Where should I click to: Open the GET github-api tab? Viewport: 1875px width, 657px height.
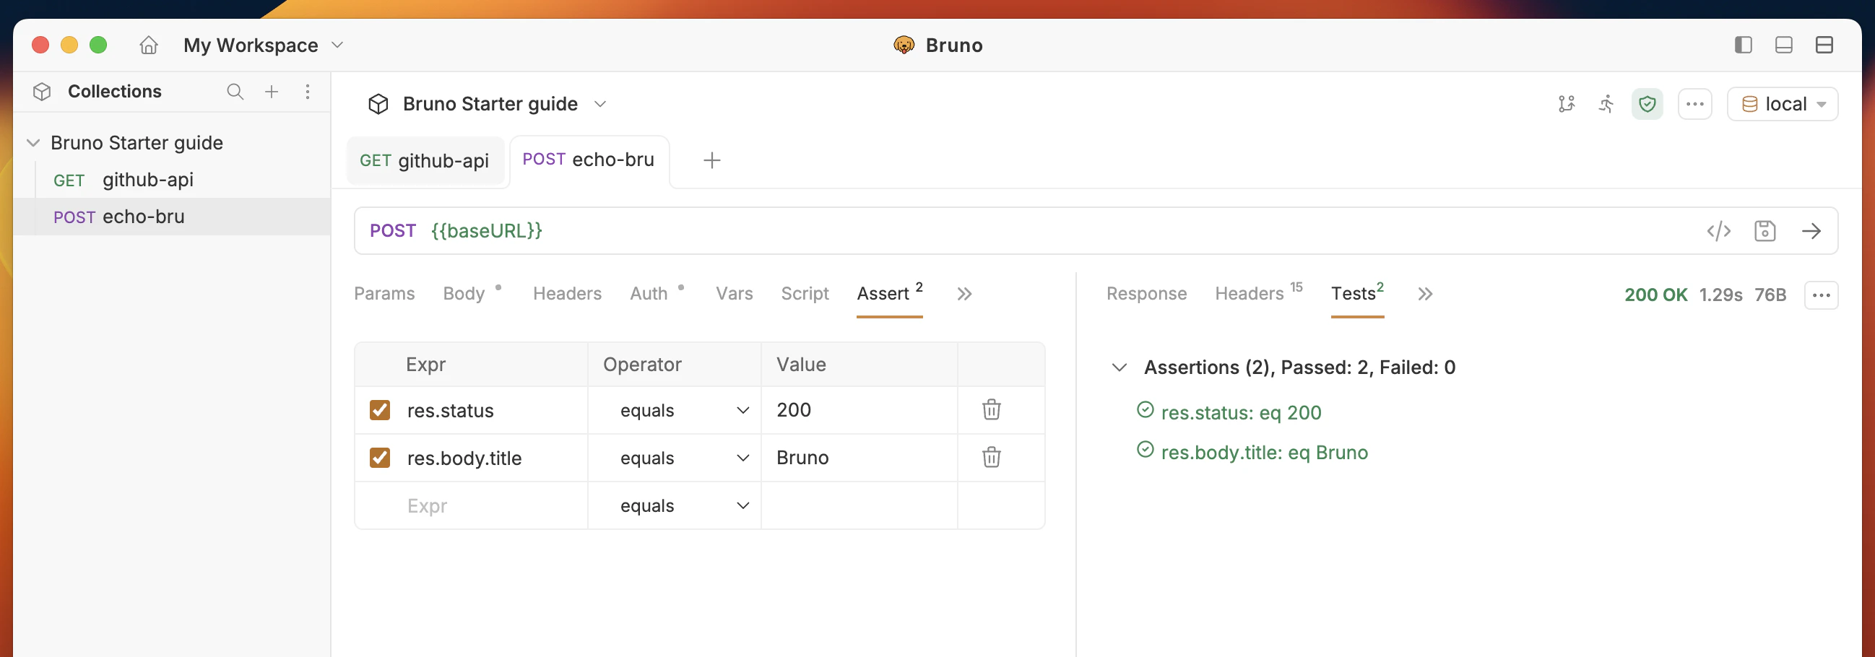[425, 161]
